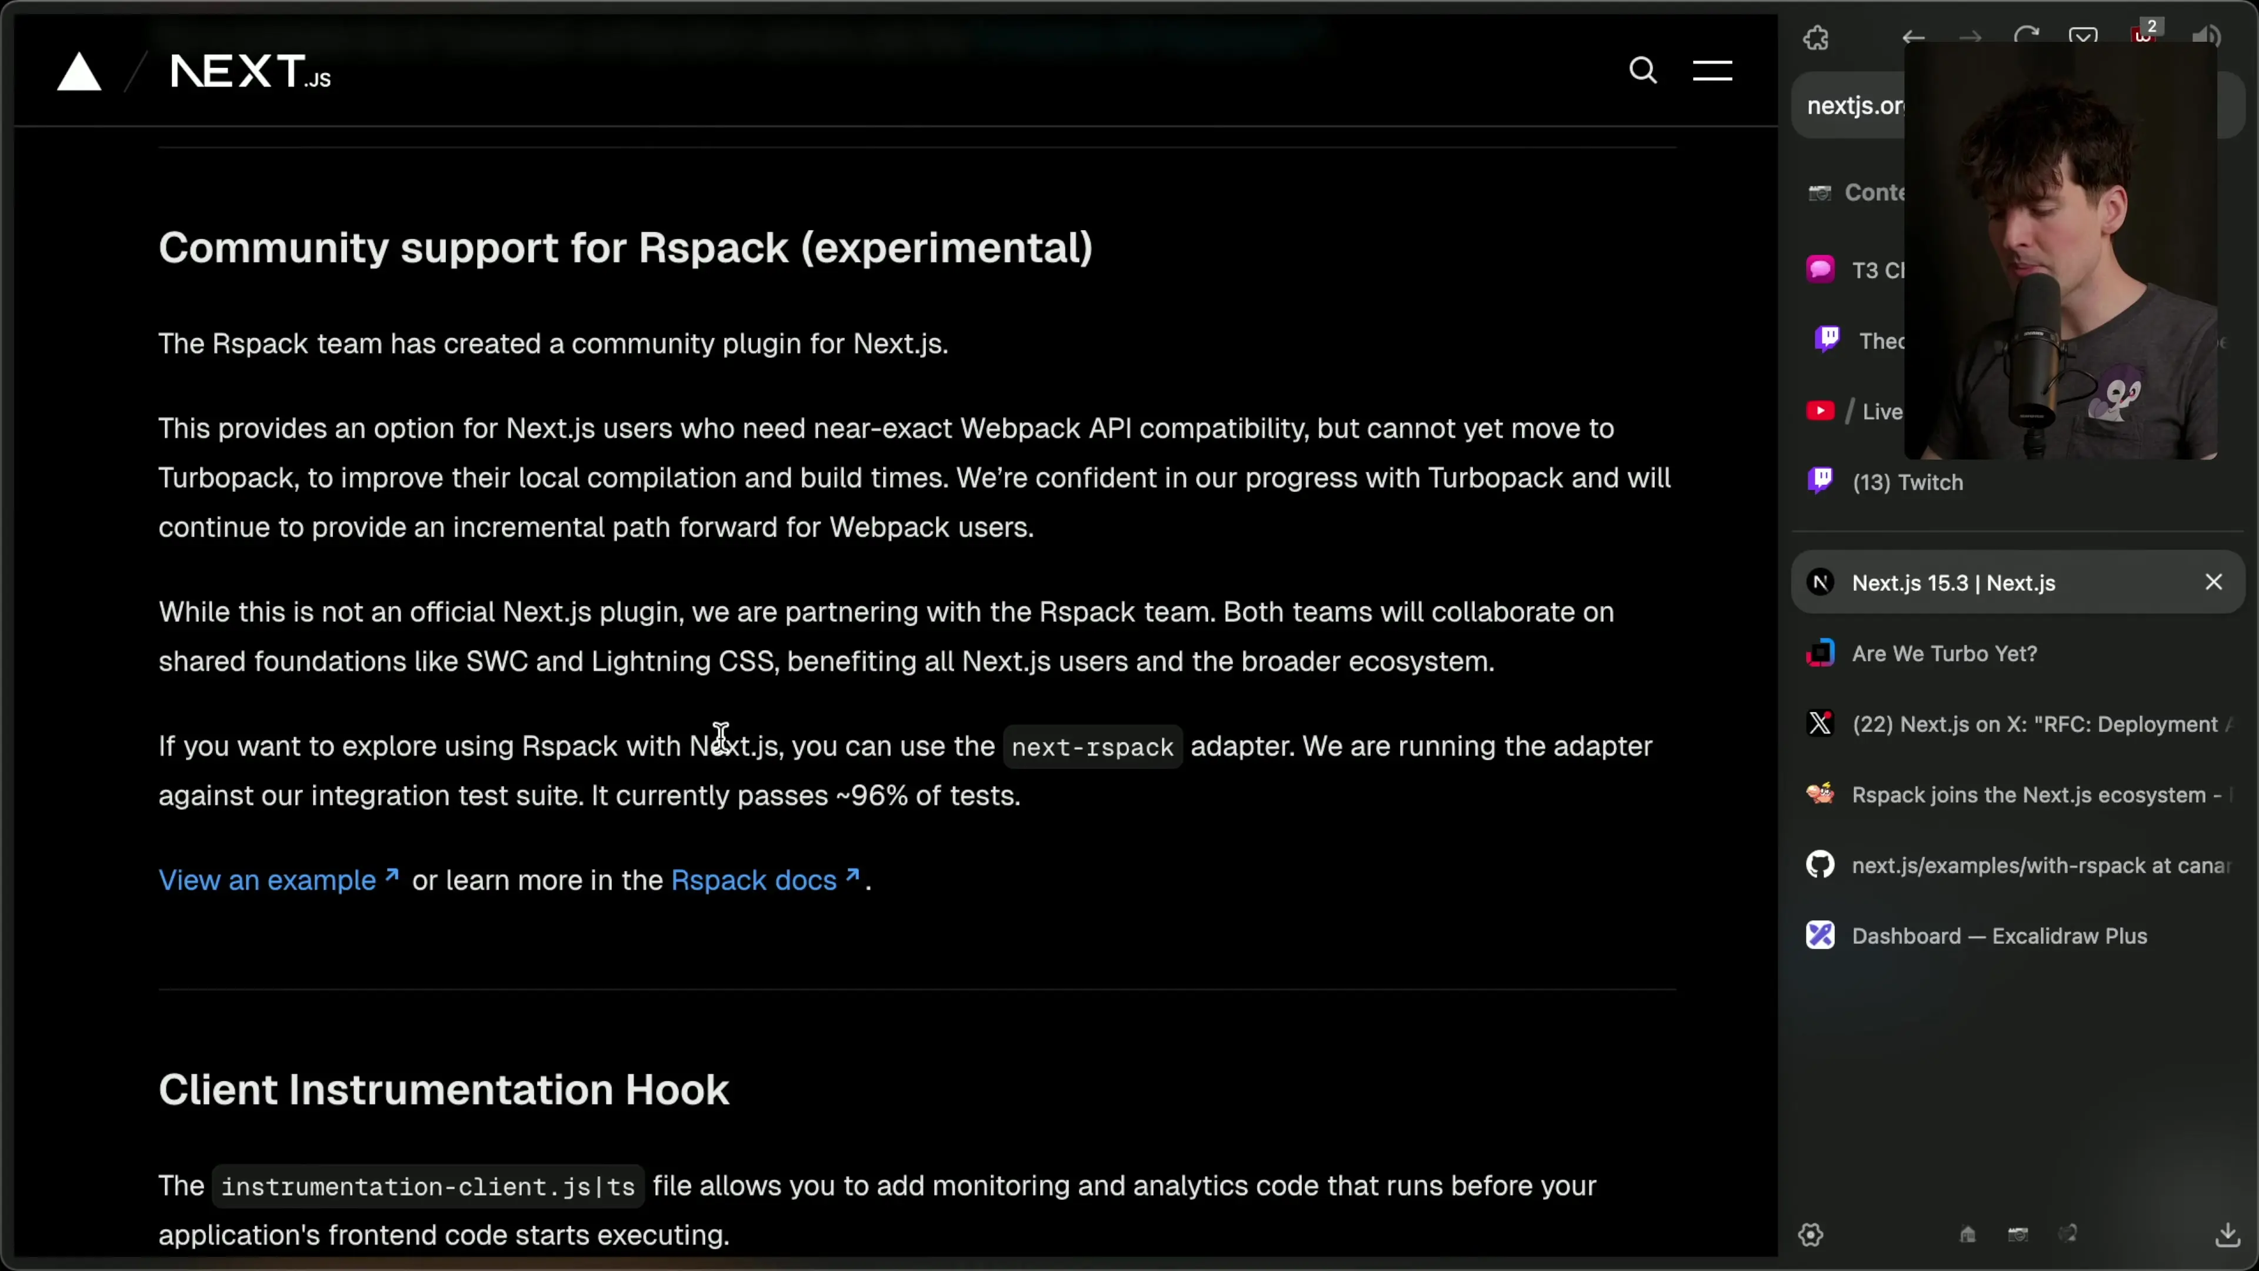Click the YouTube favicon beside Live
2259x1271 pixels.
[1821, 411]
